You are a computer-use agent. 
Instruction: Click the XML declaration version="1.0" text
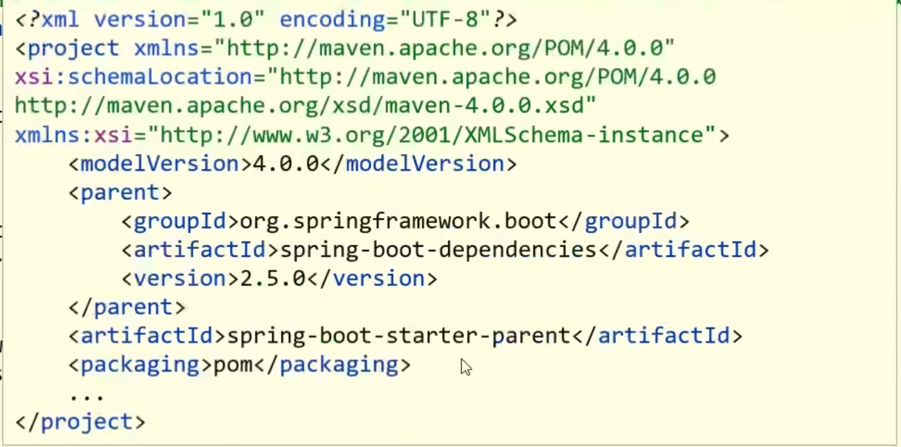tap(179, 19)
